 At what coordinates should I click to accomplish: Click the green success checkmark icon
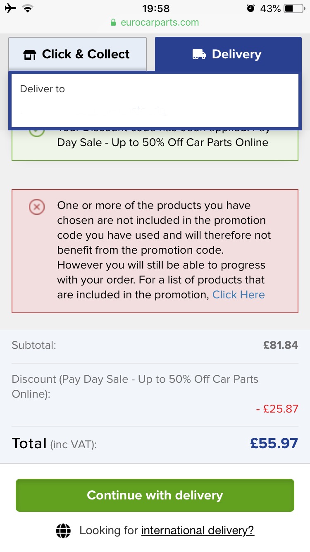pyautogui.click(x=37, y=132)
